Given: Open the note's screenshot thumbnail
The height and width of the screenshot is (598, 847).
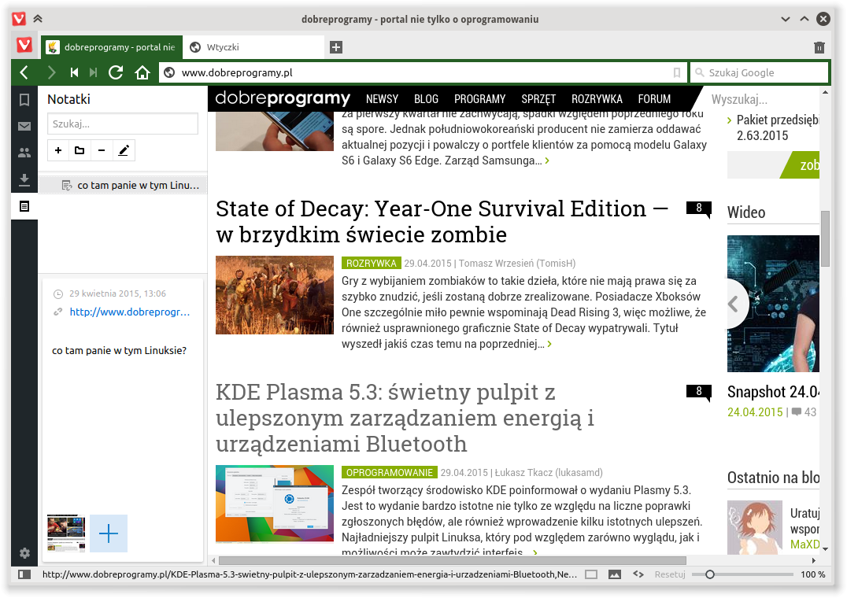Looking at the screenshot, I should click(x=66, y=533).
